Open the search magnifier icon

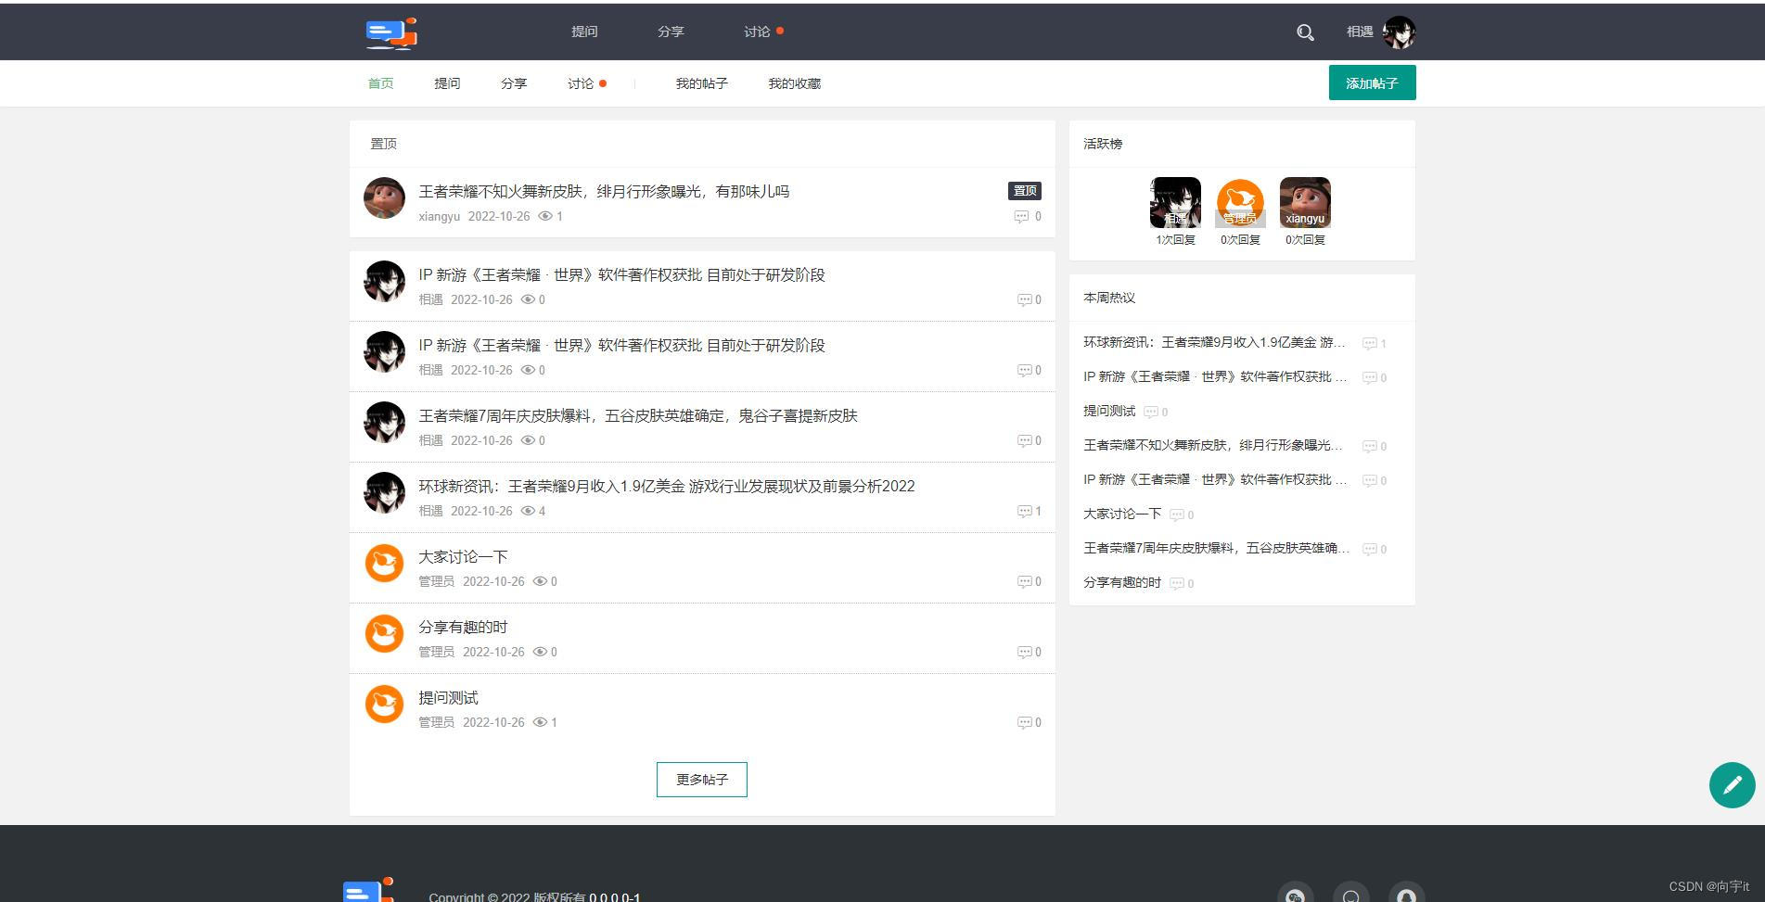pos(1305,32)
